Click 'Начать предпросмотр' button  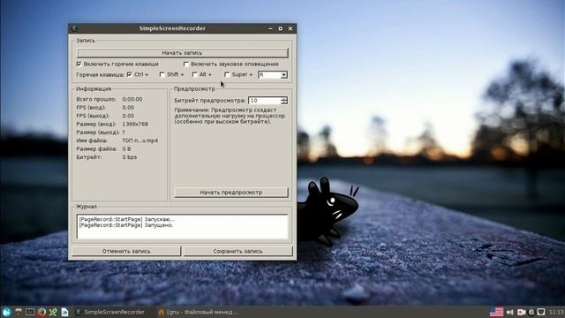[x=231, y=193]
